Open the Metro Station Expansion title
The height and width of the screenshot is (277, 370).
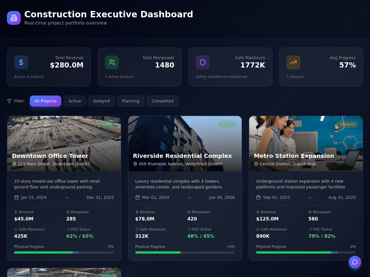pos(294,156)
